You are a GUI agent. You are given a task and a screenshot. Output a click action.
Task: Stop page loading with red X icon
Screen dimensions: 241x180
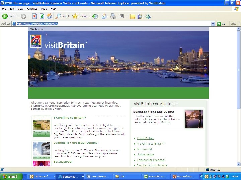click(x=34, y=16)
